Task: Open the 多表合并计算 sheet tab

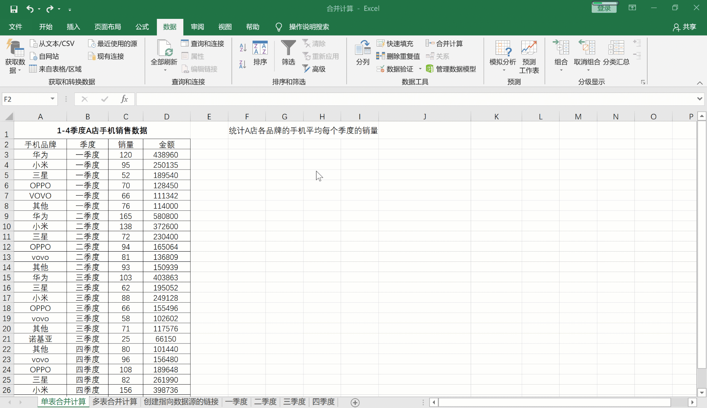Action: [115, 402]
